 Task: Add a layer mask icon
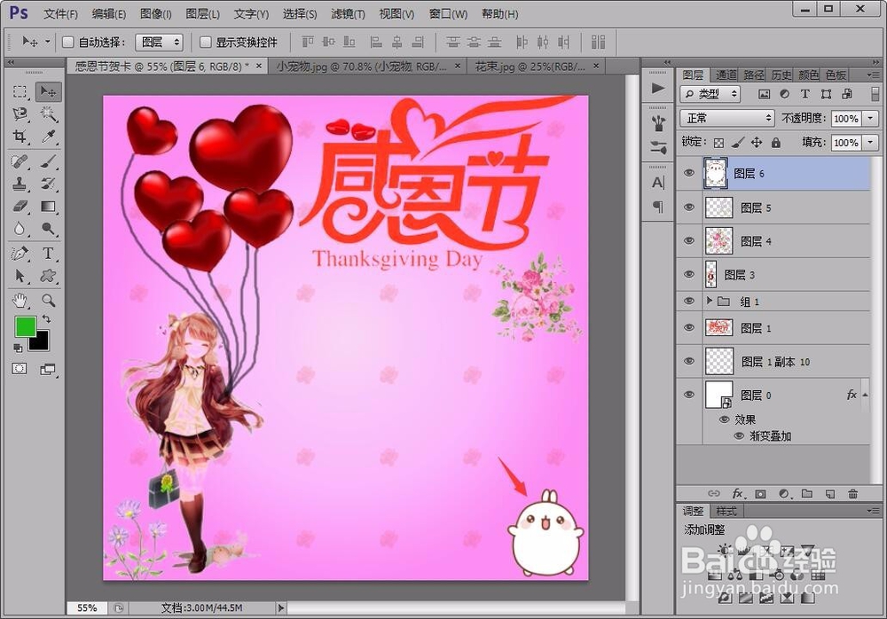point(760,494)
